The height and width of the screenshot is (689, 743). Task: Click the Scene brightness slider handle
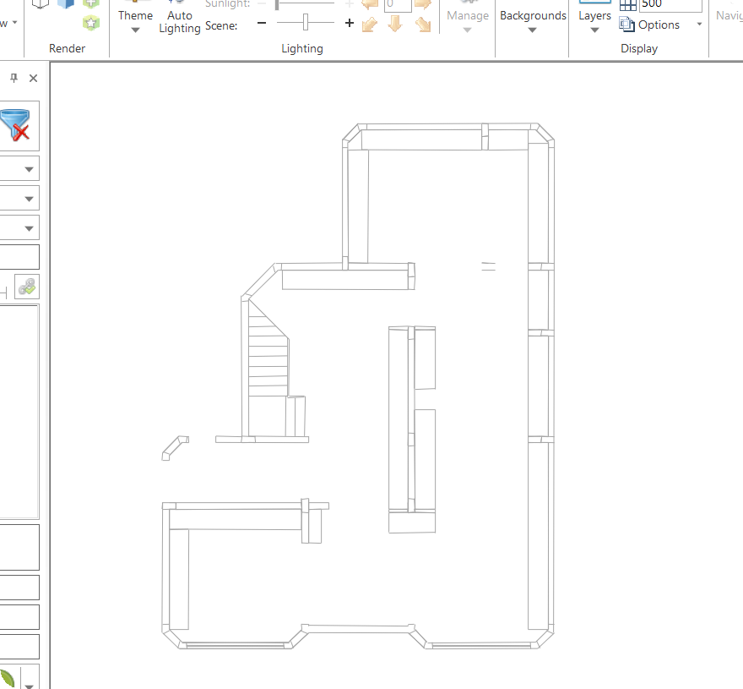tap(306, 22)
